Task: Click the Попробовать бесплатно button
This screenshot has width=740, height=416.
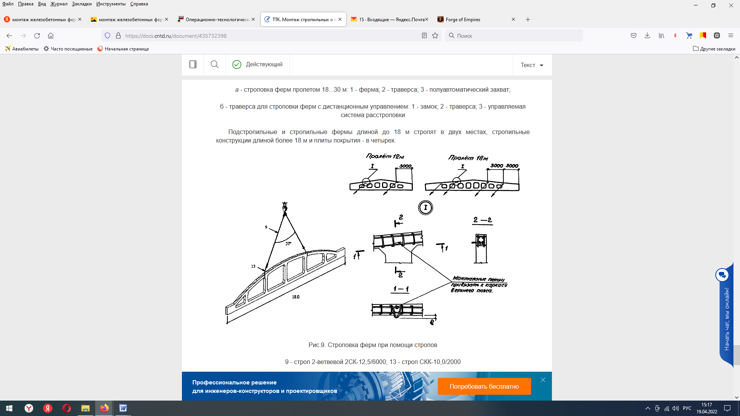Action: (x=484, y=386)
